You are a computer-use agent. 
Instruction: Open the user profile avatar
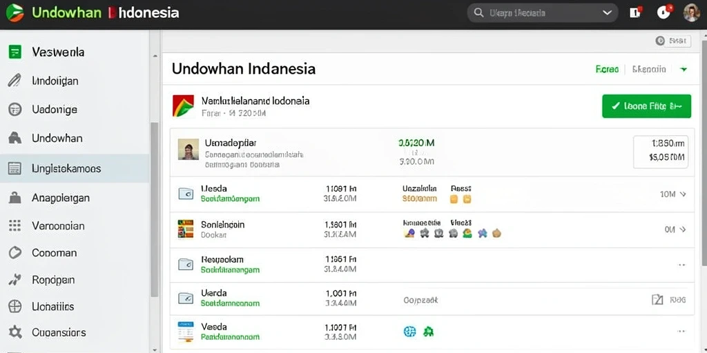click(x=691, y=13)
